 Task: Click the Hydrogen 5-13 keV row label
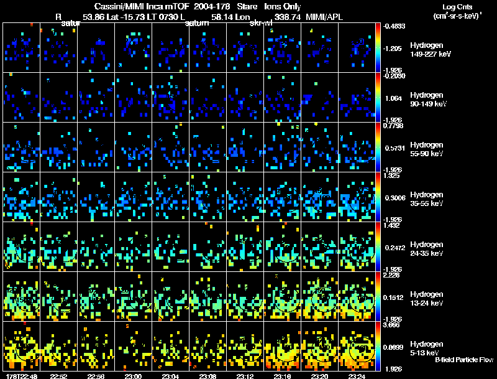tap(427, 349)
